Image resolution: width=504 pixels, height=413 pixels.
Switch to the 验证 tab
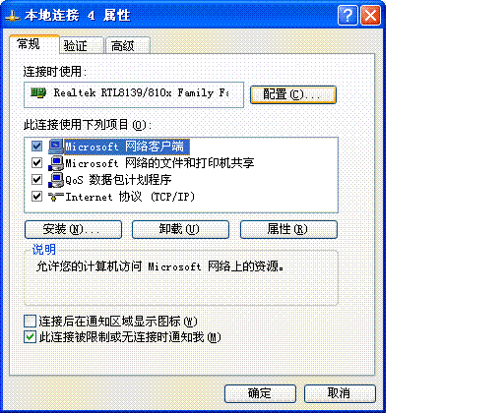(x=82, y=45)
